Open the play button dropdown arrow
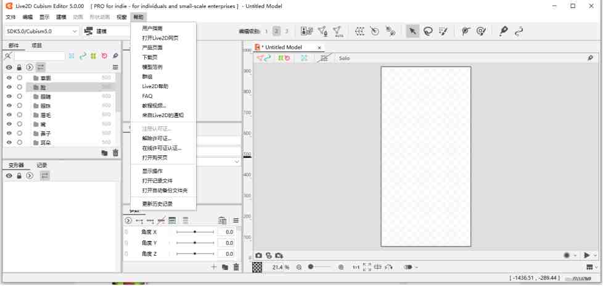603x286 pixels. pyautogui.click(x=596, y=255)
